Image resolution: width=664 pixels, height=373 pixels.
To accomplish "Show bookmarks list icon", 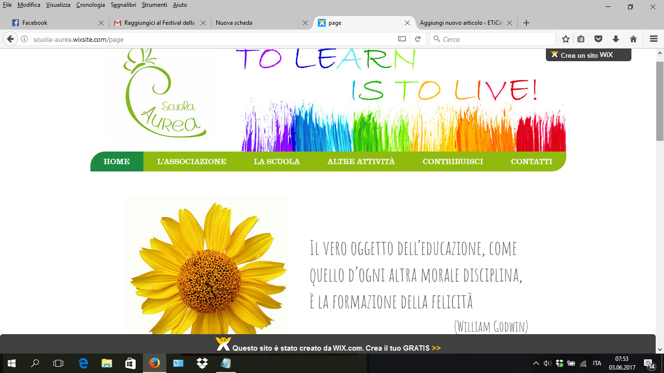I will [581, 39].
